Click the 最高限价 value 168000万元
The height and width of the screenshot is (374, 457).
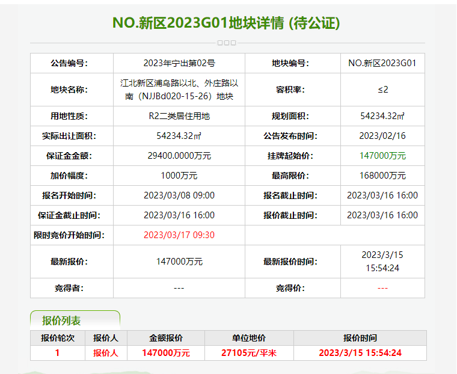pyautogui.click(x=382, y=176)
